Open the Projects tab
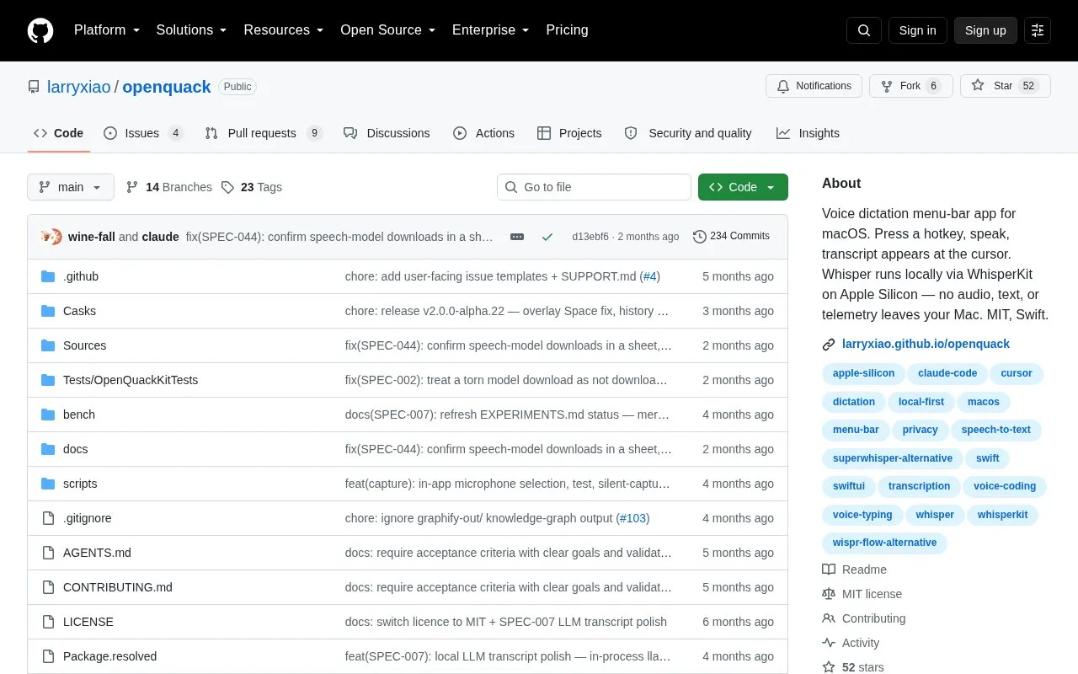 569,133
